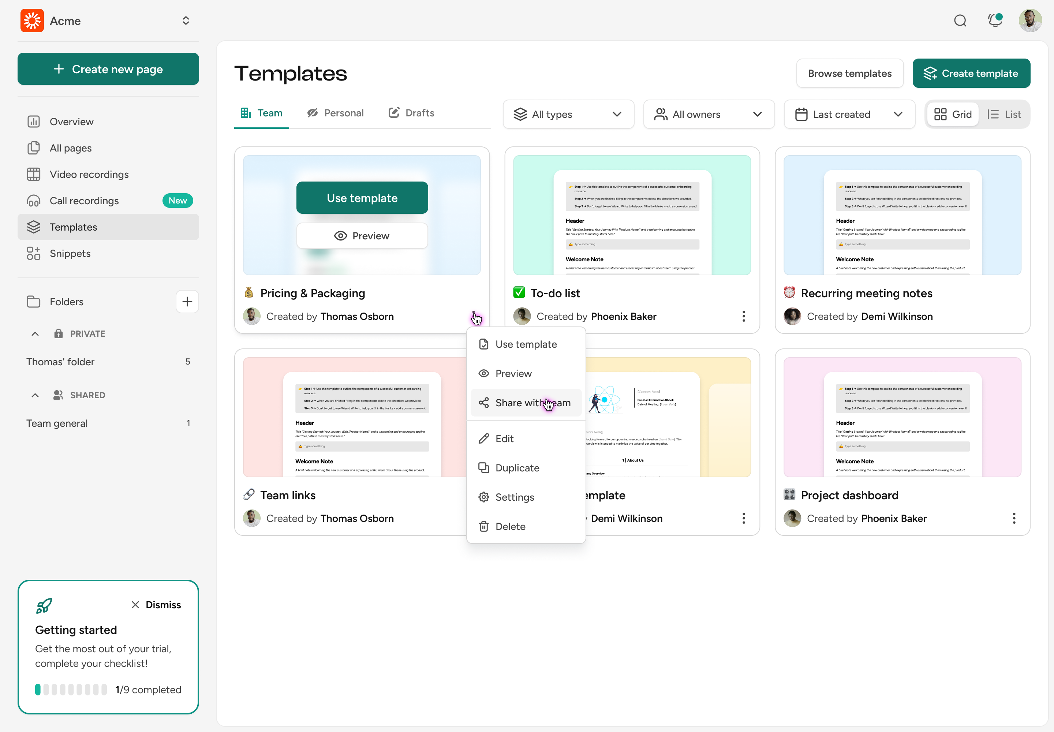
Task: Collapse the SHARED folders section
Action: pos(35,395)
